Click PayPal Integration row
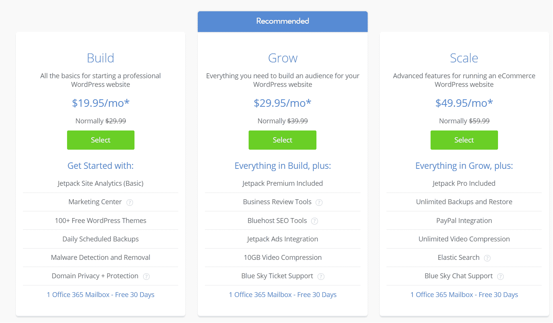The image size is (553, 323). pyautogui.click(x=464, y=221)
